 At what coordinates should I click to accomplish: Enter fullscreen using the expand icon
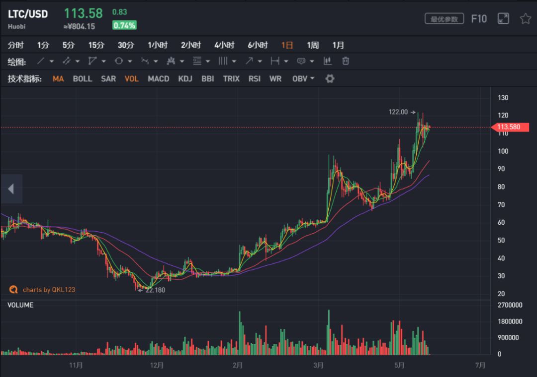coord(503,18)
